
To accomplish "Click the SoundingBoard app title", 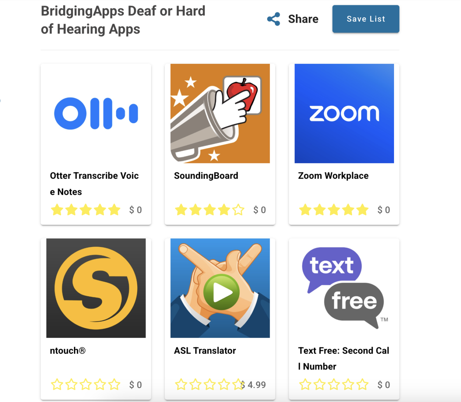I will pyautogui.click(x=206, y=176).
